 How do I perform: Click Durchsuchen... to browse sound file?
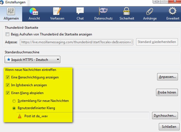tap(165, 116)
